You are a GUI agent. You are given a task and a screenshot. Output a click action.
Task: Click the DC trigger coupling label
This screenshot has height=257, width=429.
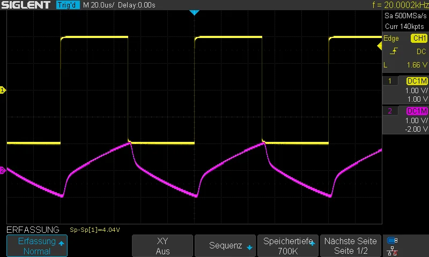[x=421, y=51]
